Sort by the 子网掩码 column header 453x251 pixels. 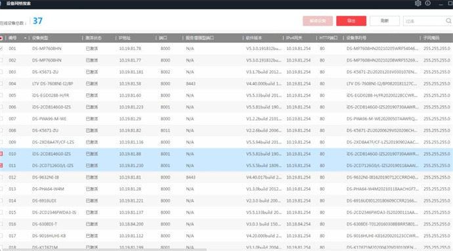pyautogui.click(x=431, y=38)
